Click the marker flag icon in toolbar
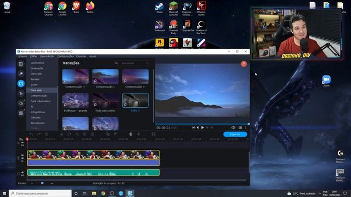 [115, 134]
